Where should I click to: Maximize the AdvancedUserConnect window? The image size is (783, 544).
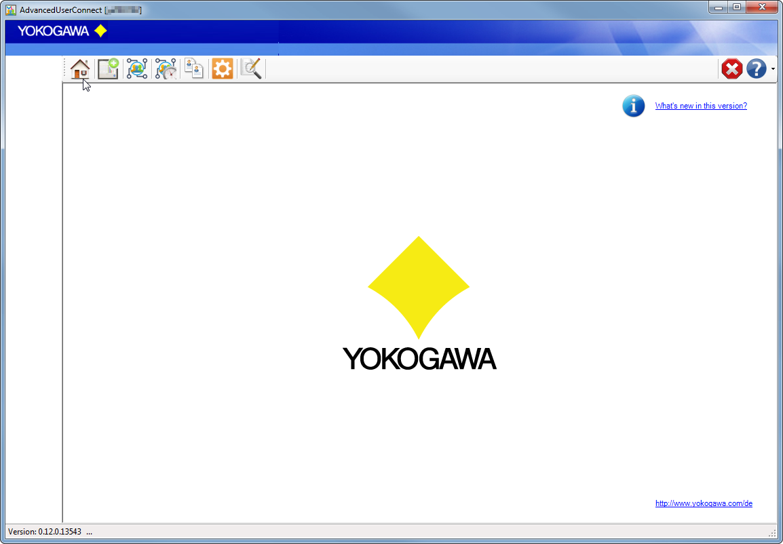(737, 7)
